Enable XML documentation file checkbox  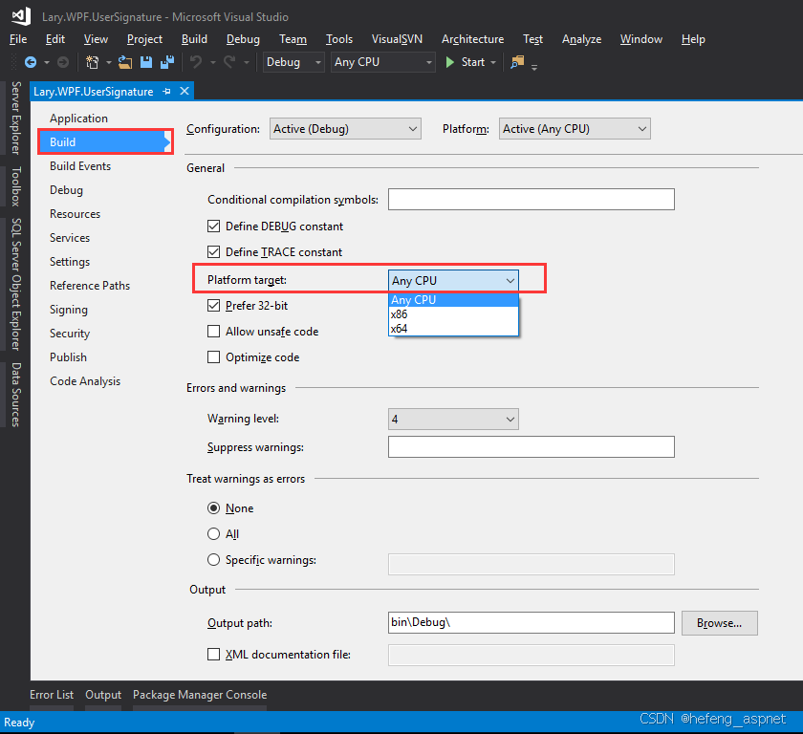pyautogui.click(x=213, y=654)
